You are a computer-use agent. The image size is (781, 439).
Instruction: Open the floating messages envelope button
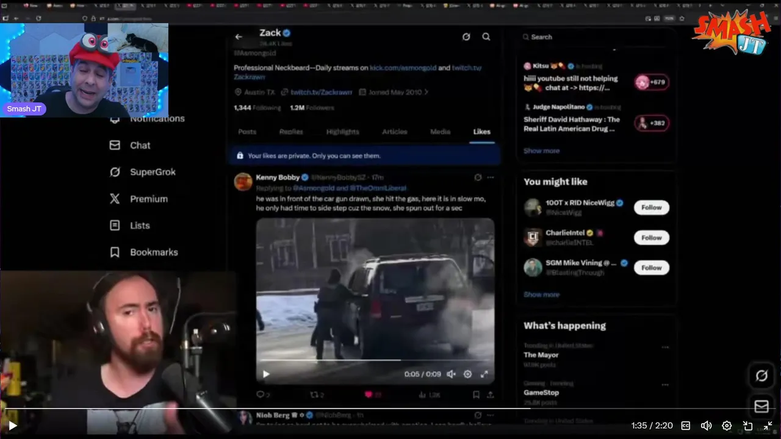[761, 406]
